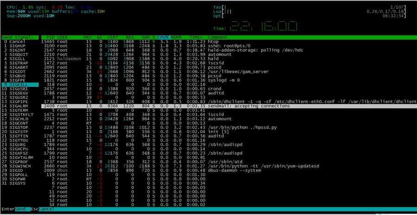Select the htop process row
The height and width of the screenshot is (215, 417).
(229, 42)
